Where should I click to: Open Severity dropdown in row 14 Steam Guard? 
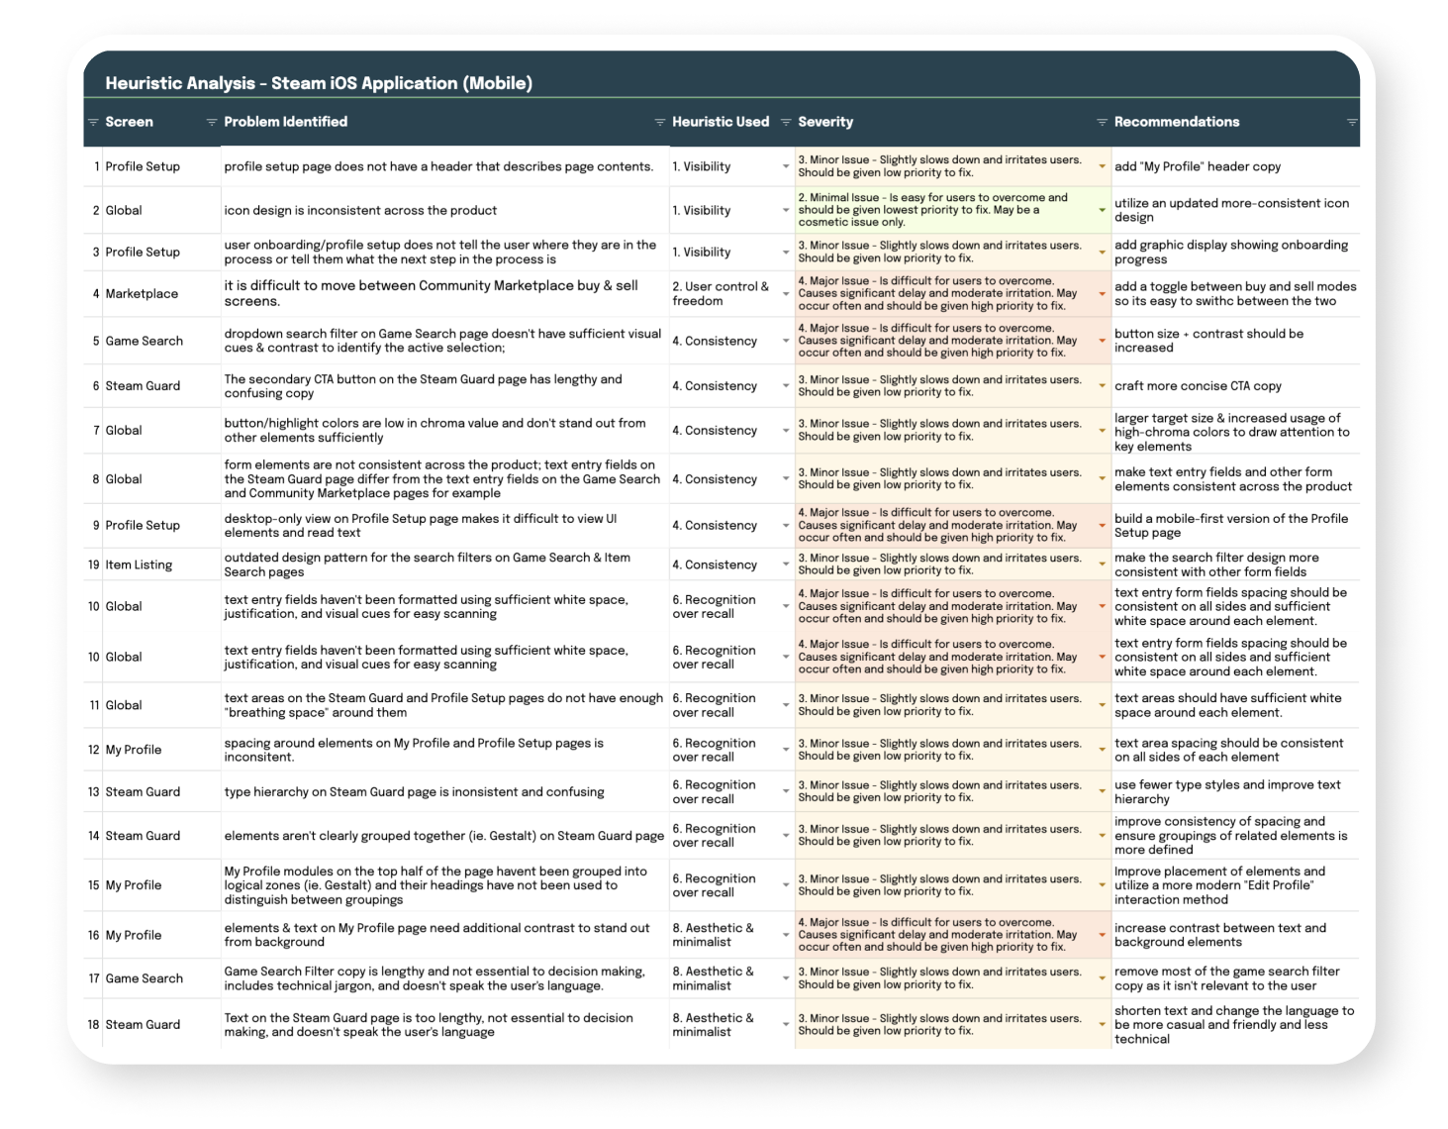coord(1102,835)
